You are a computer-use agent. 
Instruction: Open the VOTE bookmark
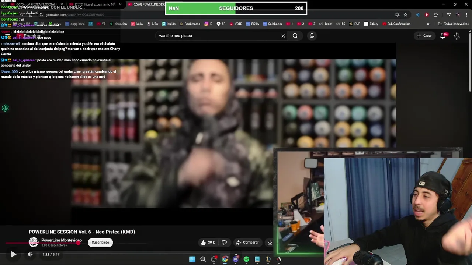(236, 24)
